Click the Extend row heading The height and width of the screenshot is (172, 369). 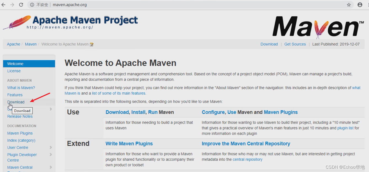point(78,144)
